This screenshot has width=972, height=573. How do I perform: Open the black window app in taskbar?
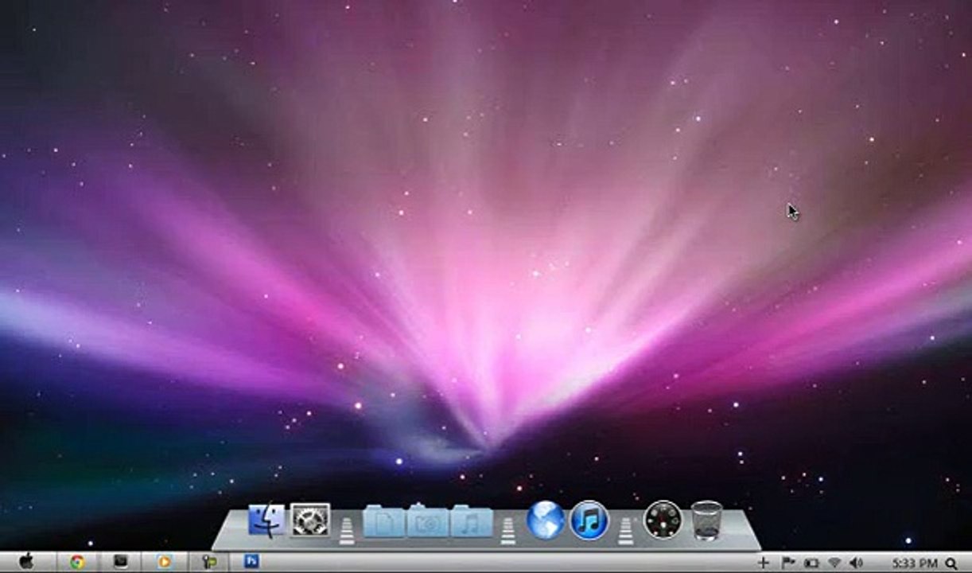tap(121, 562)
